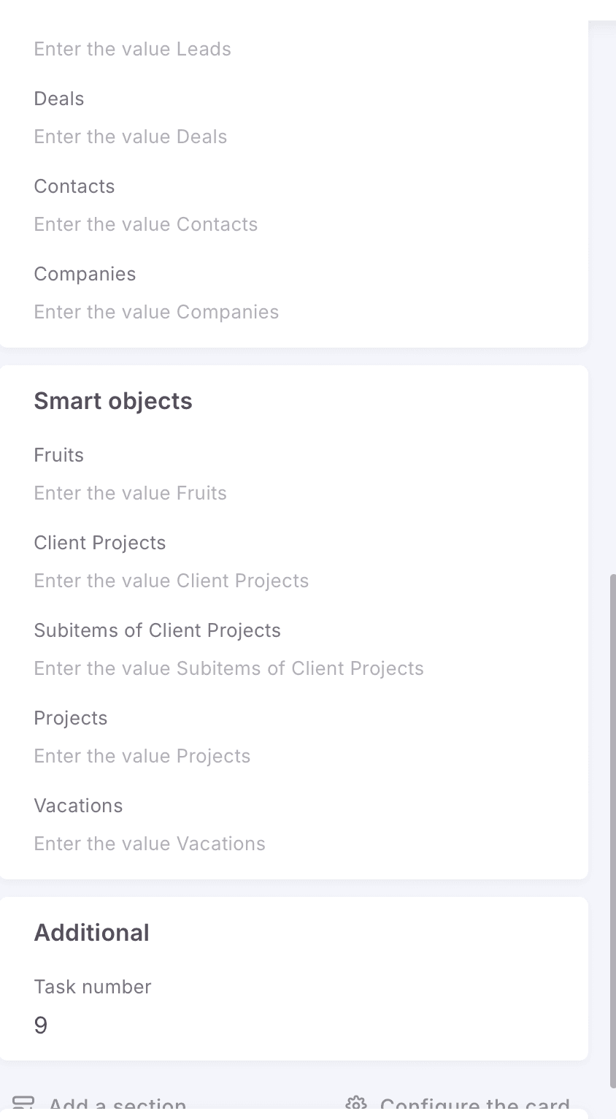Click the 'Enter the value Leads' field
This screenshot has width=616, height=1119.
coord(132,49)
